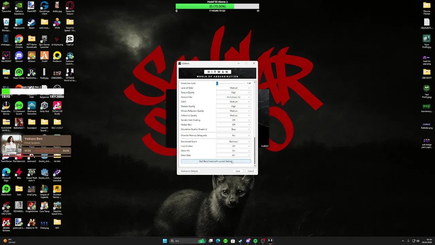Expand the Shadow Quality dropdown
Viewport: 435px width, 245px height.
pyautogui.click(x=233, y=106)
